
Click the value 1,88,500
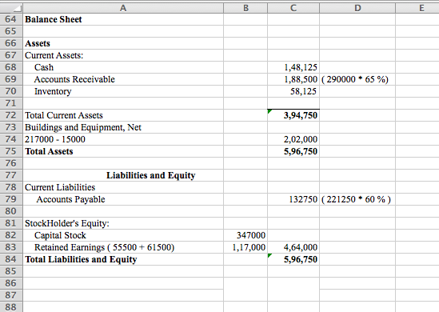[293, 79]
